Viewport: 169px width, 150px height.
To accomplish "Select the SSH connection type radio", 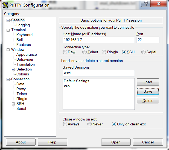I will (124, 52).
